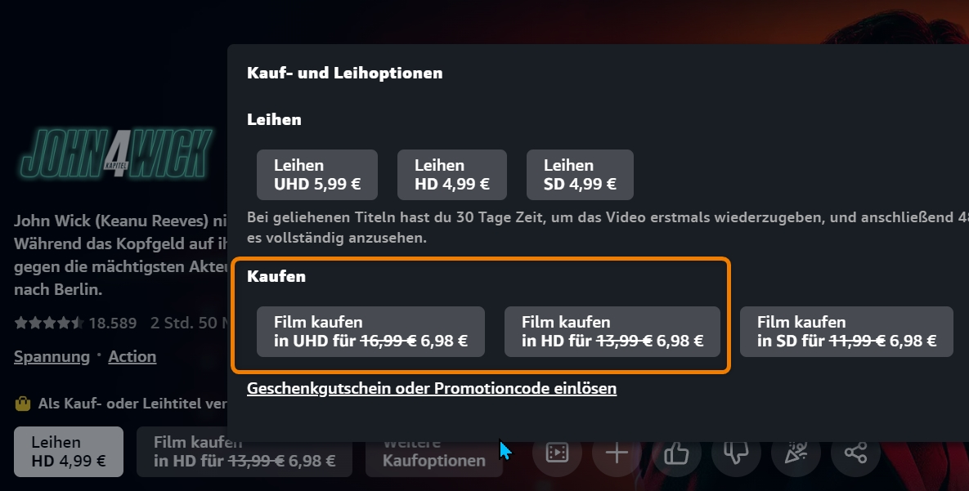Click the share icon
The width and height of the screenshot is (969, 491).
[x=855, y=453]
